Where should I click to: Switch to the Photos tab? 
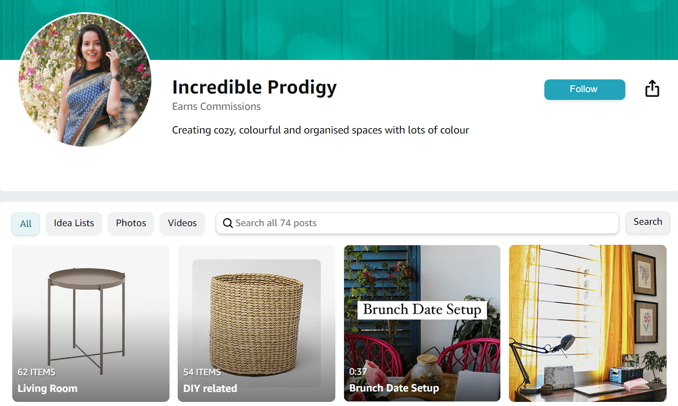click(131, 223)
